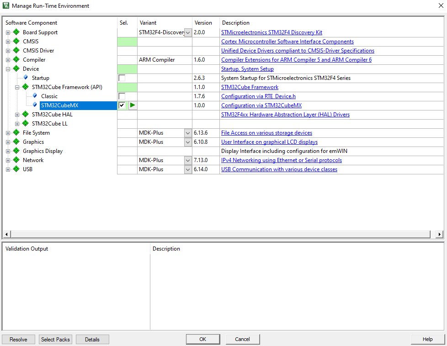Open File System MDK-Plus variant dropdown
Viewport: 447px width, 346px height.
click(x=188, y=133)
